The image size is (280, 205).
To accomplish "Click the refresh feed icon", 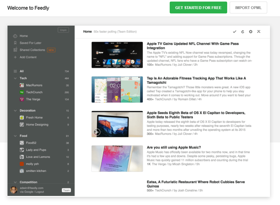I will pos(242,32).
